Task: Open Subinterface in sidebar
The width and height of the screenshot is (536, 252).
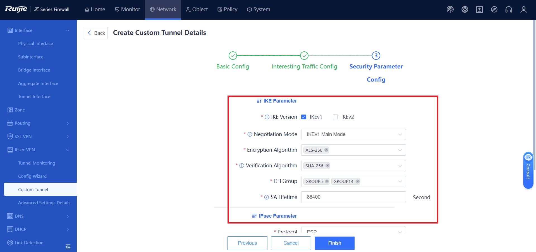Action: click(31, 57)
